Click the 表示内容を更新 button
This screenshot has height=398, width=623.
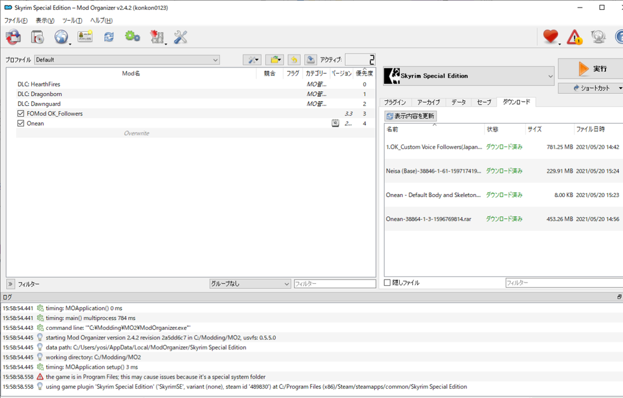tap(410, 116)
